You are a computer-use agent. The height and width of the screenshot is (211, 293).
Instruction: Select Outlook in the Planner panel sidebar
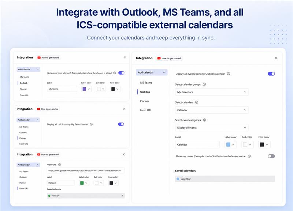[23, 132]
